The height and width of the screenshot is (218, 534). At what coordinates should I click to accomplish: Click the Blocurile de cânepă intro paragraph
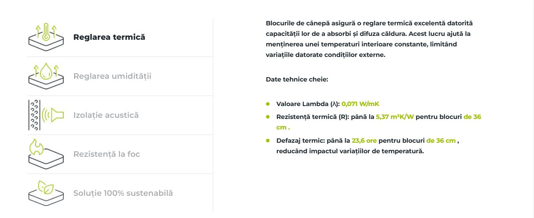[369, 39]
